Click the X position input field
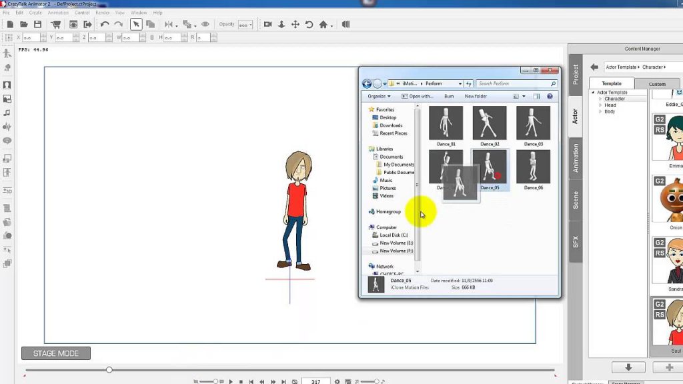Image resolution: width=683 pixels, height=384 pixels. 31,38
